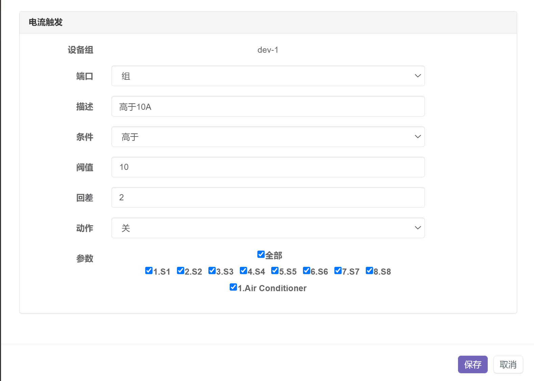Toggle the 1.S1 checkbox
This screenshot has width=534, height=381.
[149, 271]
